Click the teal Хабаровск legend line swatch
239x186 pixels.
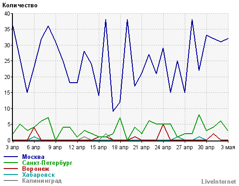11,175
